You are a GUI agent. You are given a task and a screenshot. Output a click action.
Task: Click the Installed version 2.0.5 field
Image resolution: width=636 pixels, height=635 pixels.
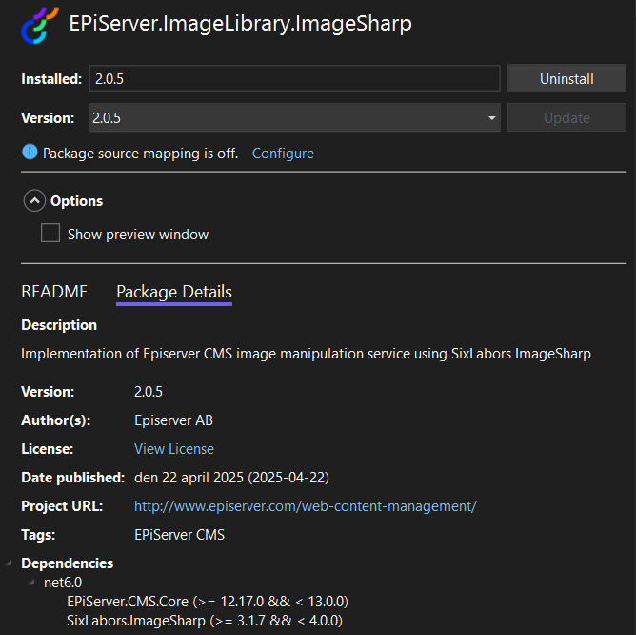[294, 79]
